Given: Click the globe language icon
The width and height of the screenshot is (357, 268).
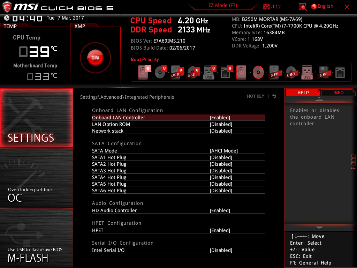Looking at the screenshot, I should pyautogui.click(x=314, y=6).
